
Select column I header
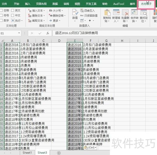pyautogui.click(x=137, y=41)
